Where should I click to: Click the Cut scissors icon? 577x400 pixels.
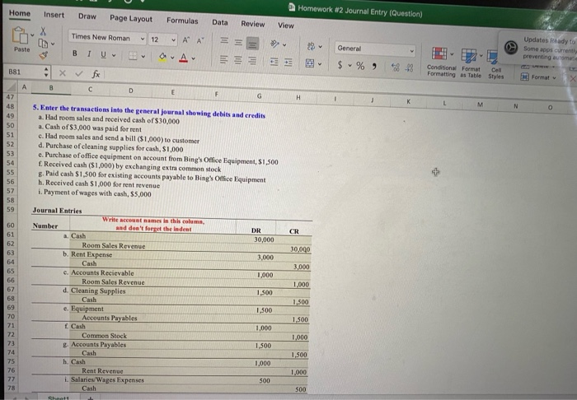[43, 31]
